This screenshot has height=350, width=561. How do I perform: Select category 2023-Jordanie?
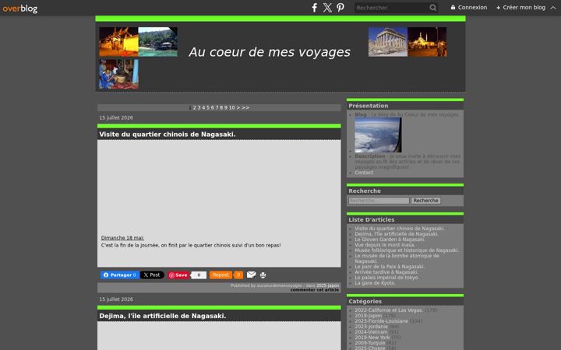tap(371, 327)
